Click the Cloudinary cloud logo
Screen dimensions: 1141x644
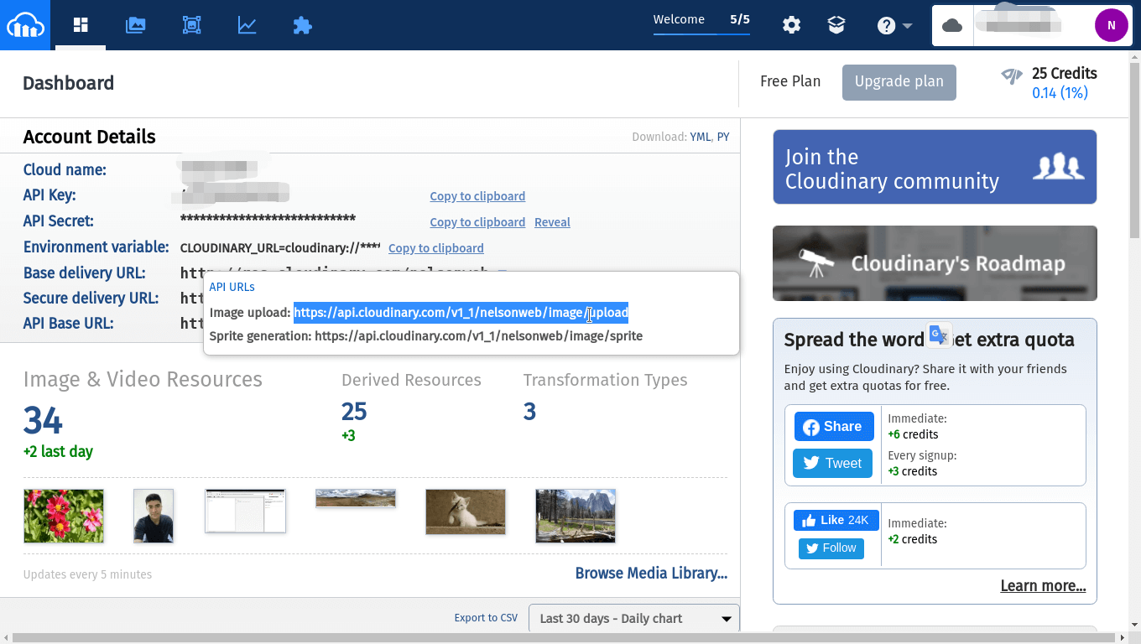pos(25,25)
